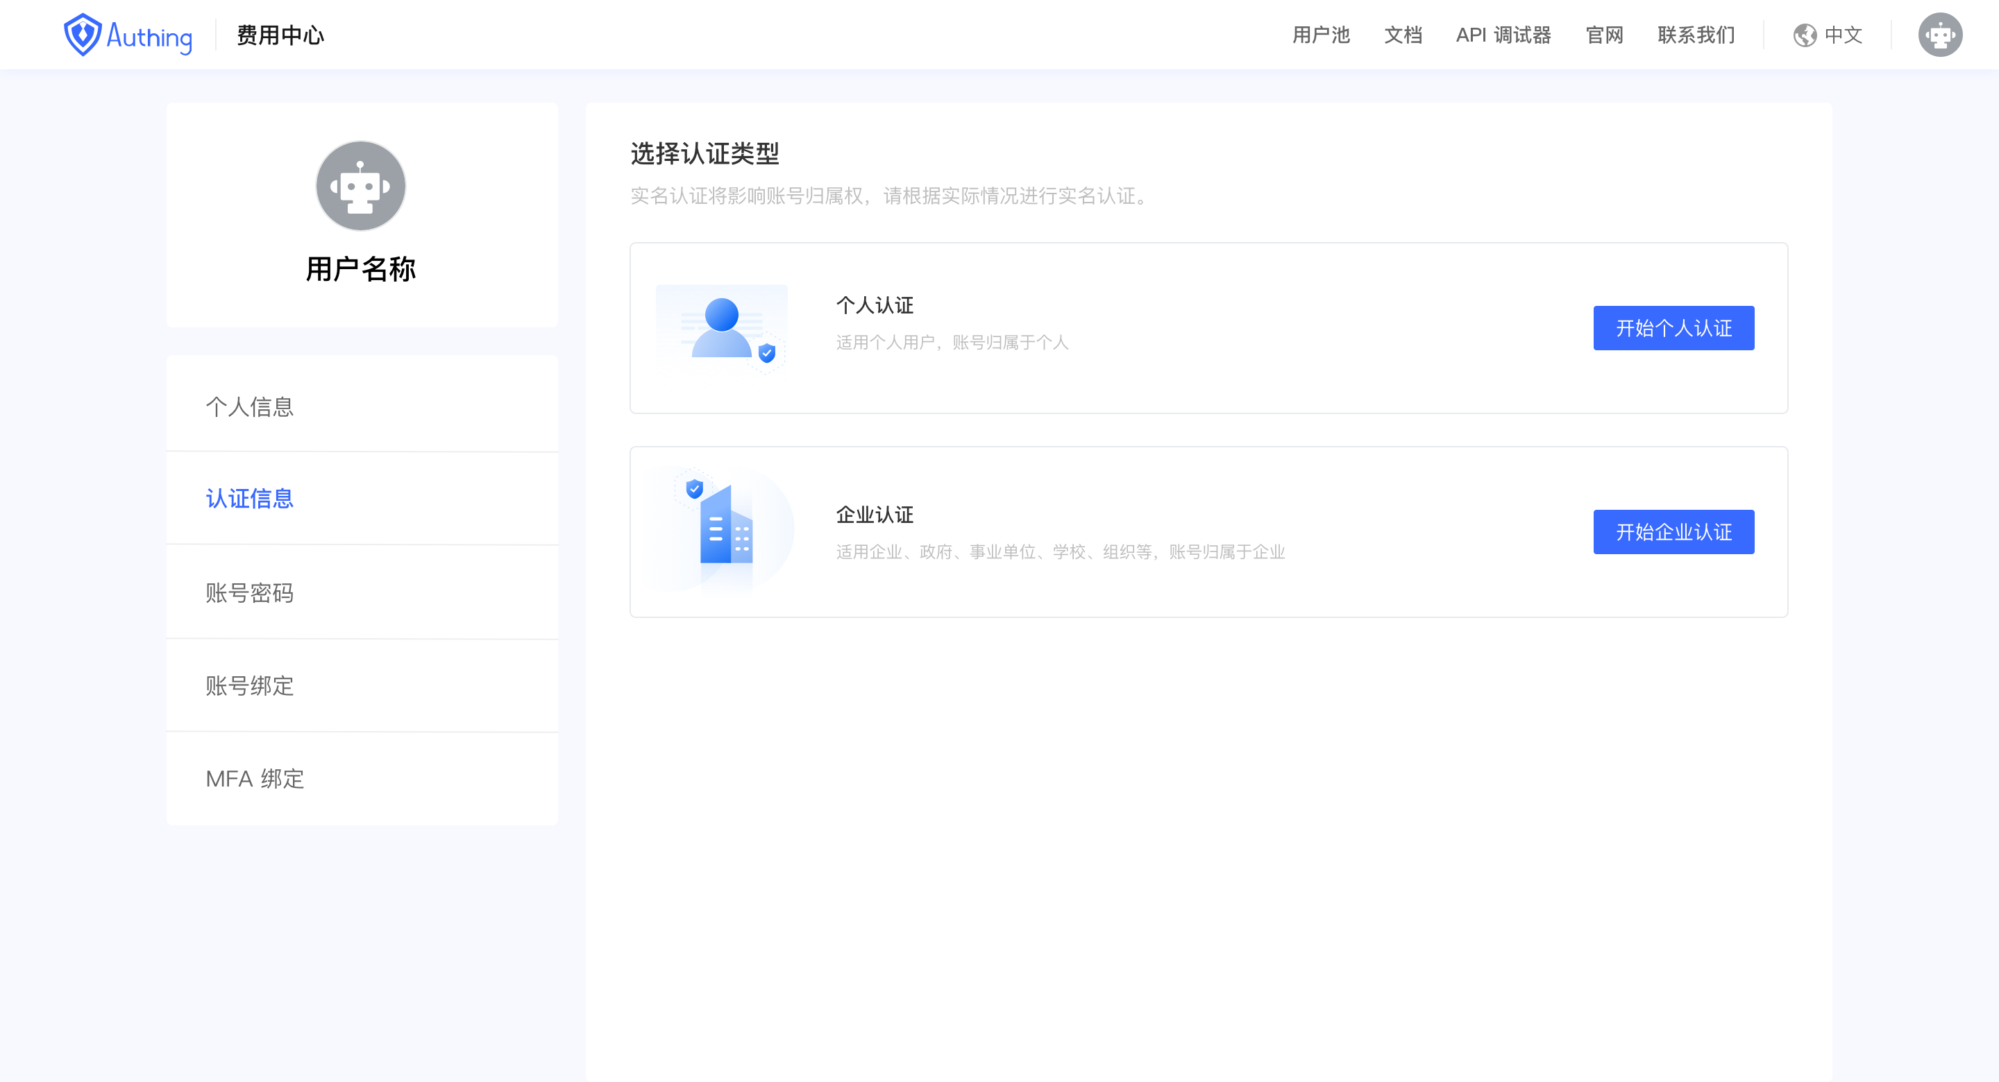Go to 官网 from header
This screenshot has height=1082, width=1999.
coord(1604,35)
